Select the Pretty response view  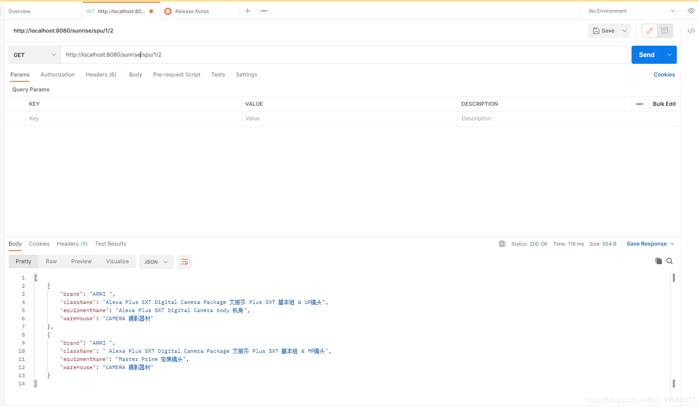pos(24,261)
